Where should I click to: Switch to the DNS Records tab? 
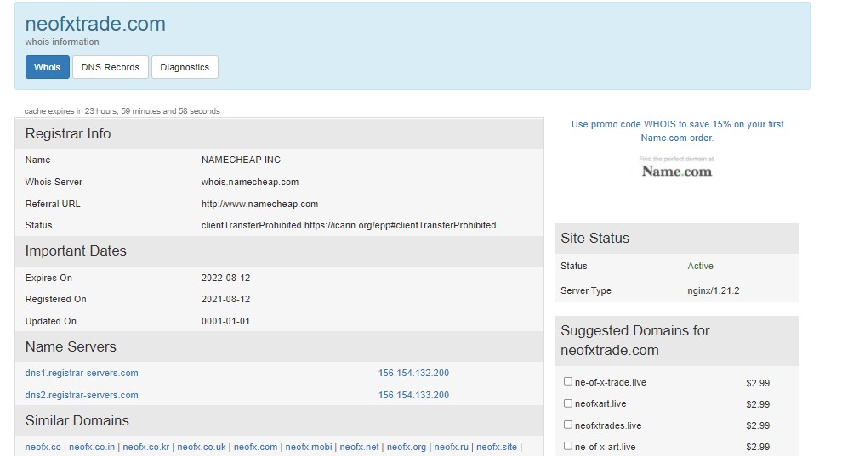pyautogui.click(x=110, y=67)
